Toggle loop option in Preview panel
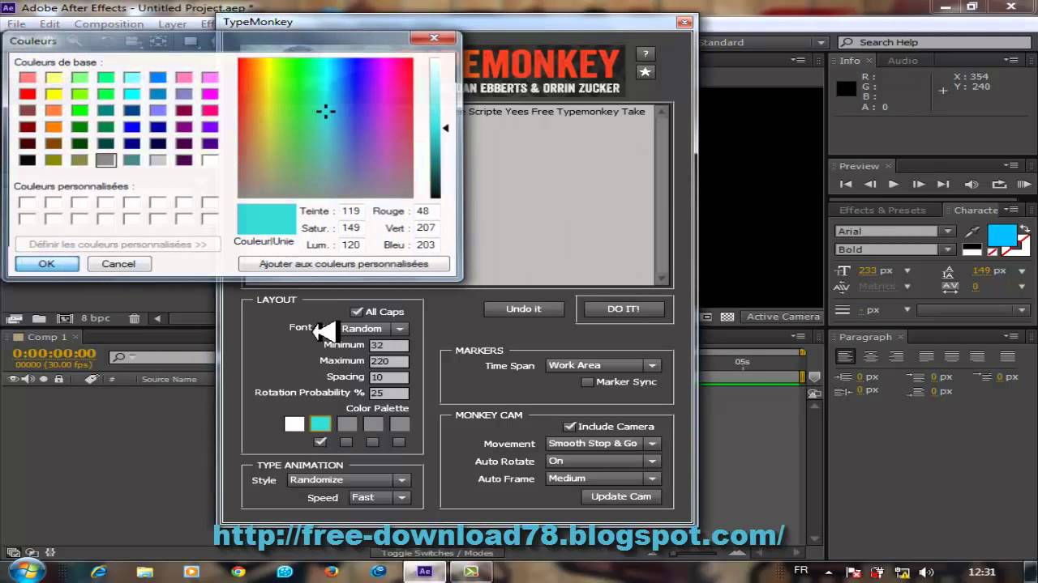Image resolution: width=1038 pixels, height=583 pixels. click(x=999, y=185)
